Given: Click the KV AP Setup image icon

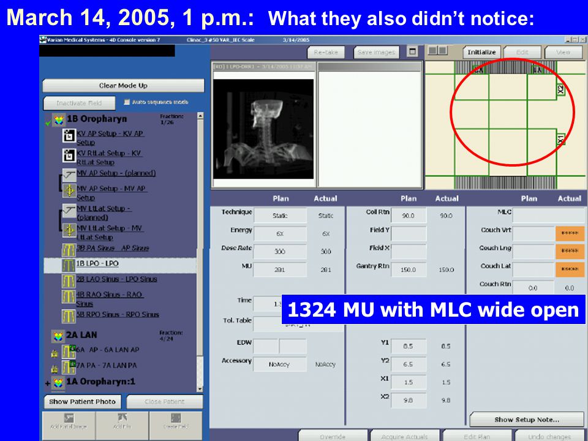Looking at the screenshot, I should 69,136.
